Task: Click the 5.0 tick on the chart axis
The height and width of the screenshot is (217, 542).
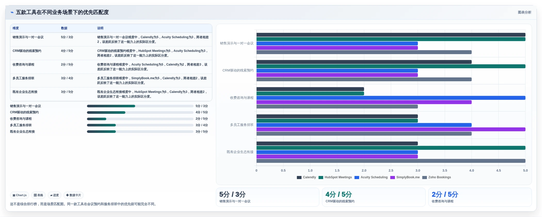Action: tap(525, 171)
